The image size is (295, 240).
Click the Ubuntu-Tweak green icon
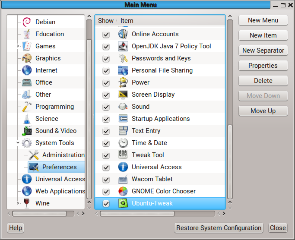point(123,203)
